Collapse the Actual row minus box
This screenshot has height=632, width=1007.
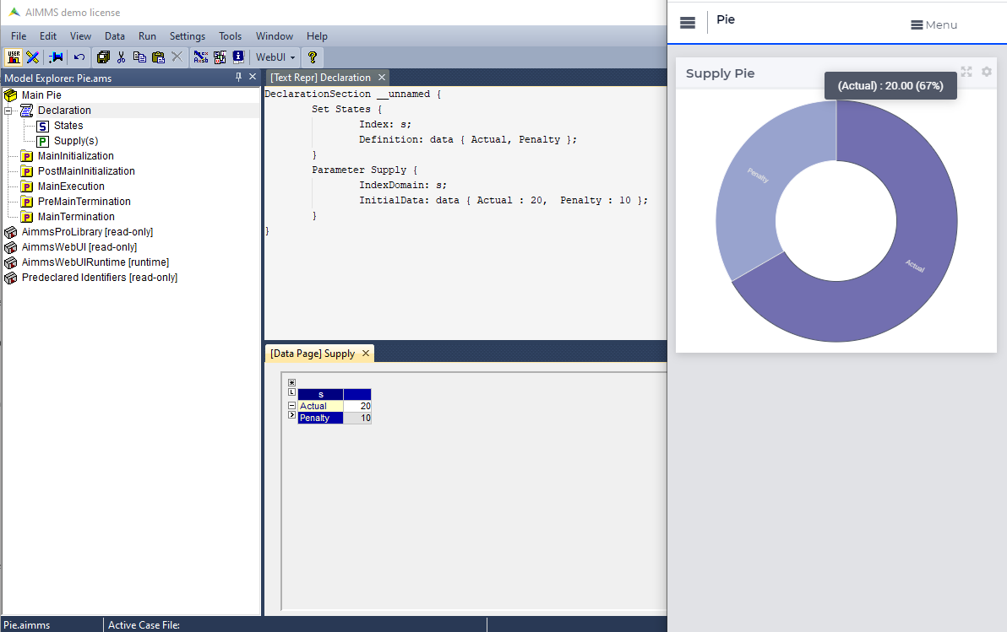(x=291, y=406)
